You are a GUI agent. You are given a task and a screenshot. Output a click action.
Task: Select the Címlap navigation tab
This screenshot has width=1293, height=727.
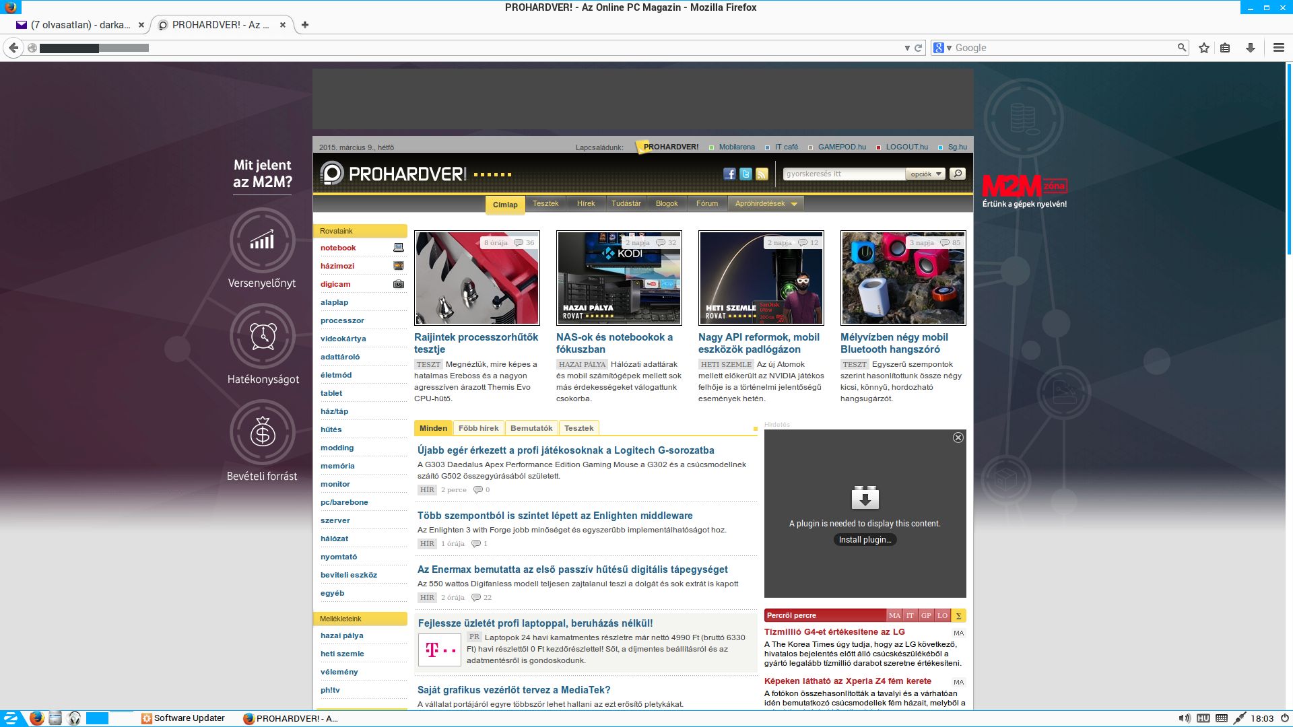tap(505, 205)
